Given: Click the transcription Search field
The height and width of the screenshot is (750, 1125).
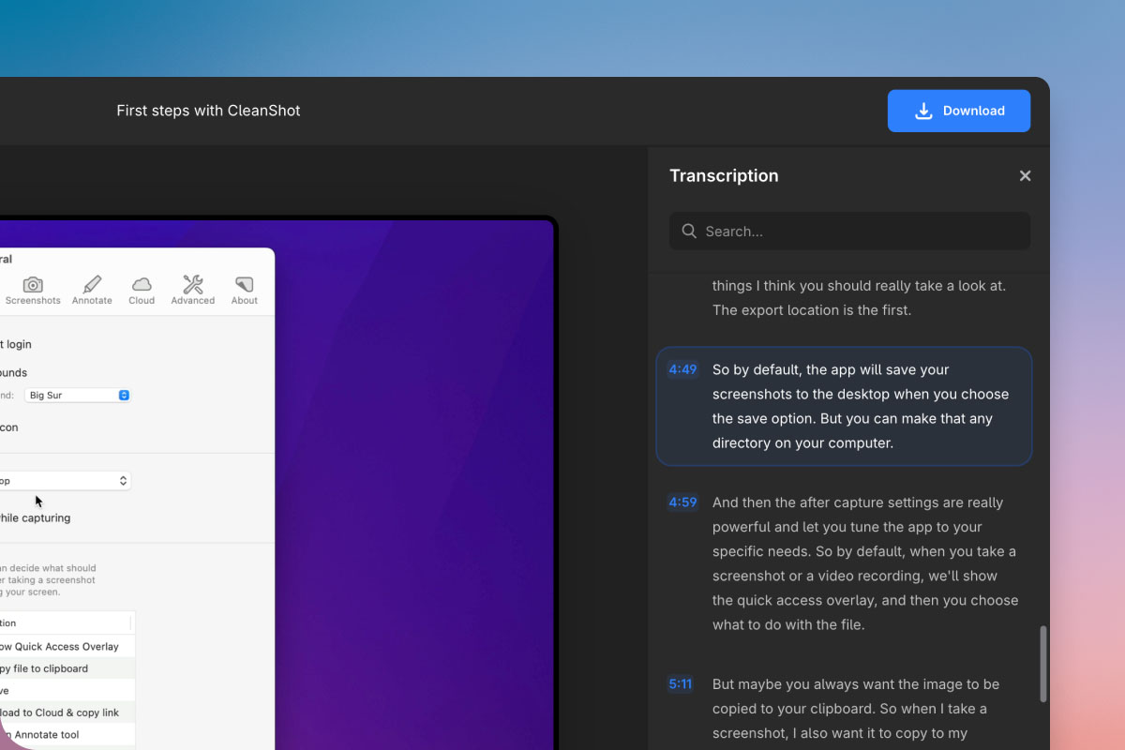Looking at the screenshot, I should (x=862, y=232).
